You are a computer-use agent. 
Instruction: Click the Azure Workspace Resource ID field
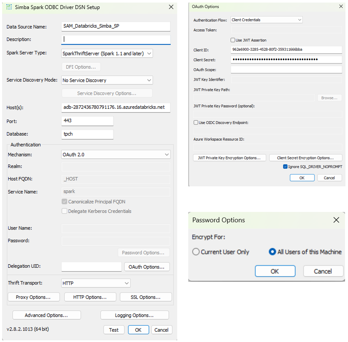pos(267,147)
